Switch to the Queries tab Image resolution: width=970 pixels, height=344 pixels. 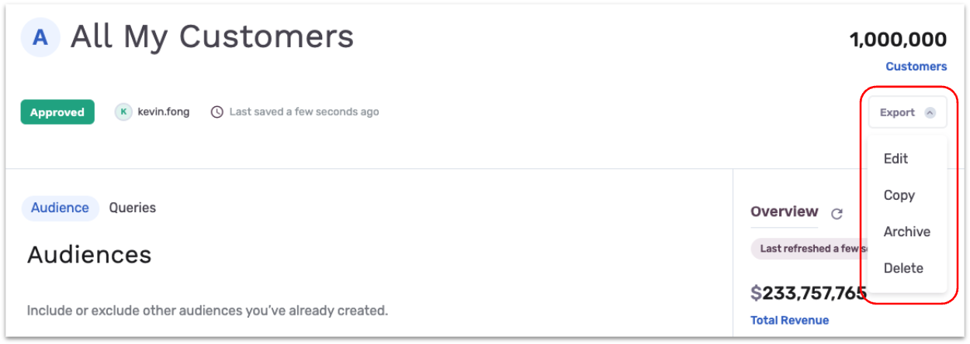[132, 208]
